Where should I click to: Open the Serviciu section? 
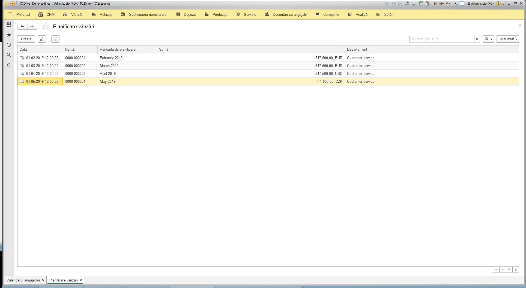246,14
